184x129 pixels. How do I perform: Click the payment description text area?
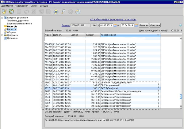click(113, 123)
